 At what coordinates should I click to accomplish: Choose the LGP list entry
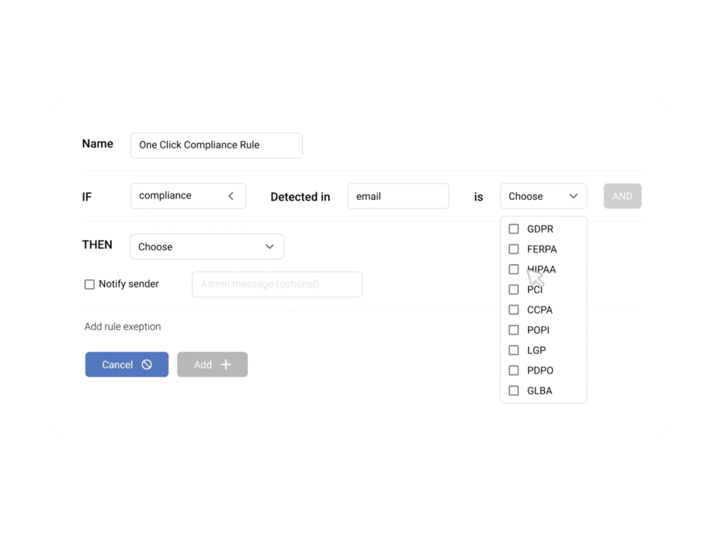536,350
